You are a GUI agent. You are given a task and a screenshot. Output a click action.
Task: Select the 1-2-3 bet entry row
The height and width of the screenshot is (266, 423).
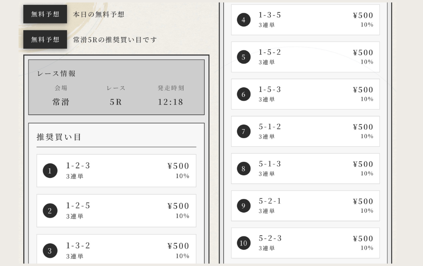(x=116, y=171)
